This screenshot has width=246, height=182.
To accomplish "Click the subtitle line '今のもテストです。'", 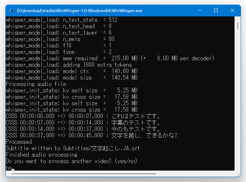I will pyautogui.click(x=83, y=129).
